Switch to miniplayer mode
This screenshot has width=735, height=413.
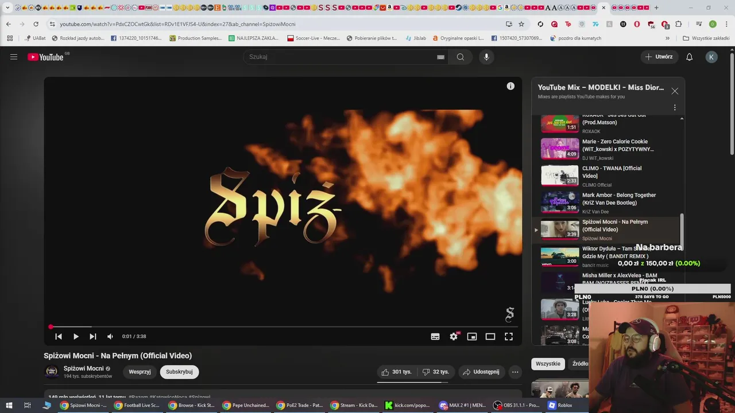(x=472, y=337)
